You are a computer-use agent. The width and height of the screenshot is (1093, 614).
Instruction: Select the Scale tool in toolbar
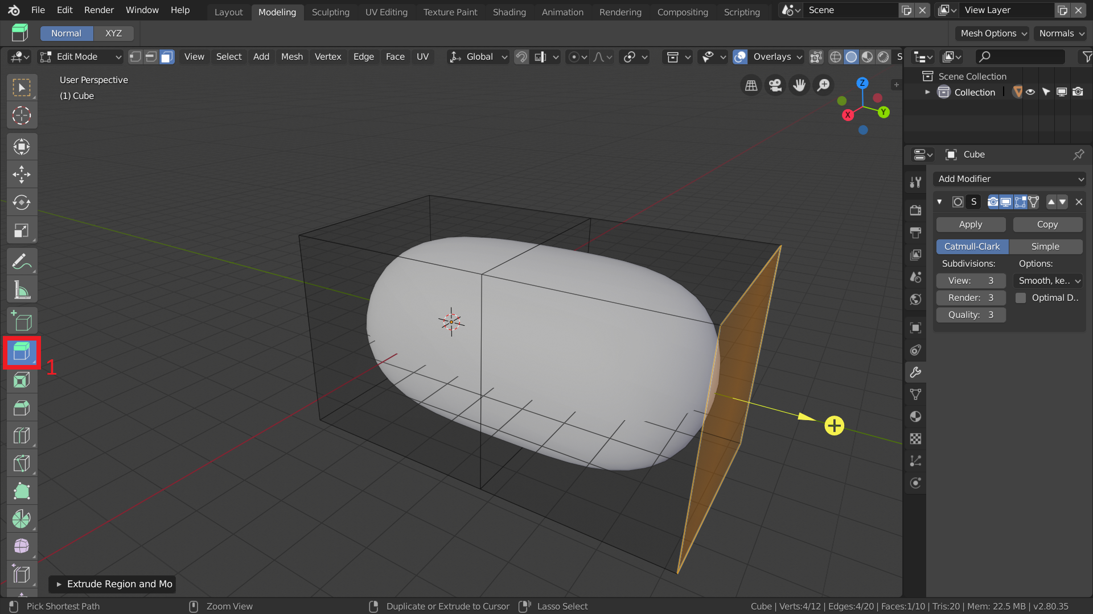point(22,230)
